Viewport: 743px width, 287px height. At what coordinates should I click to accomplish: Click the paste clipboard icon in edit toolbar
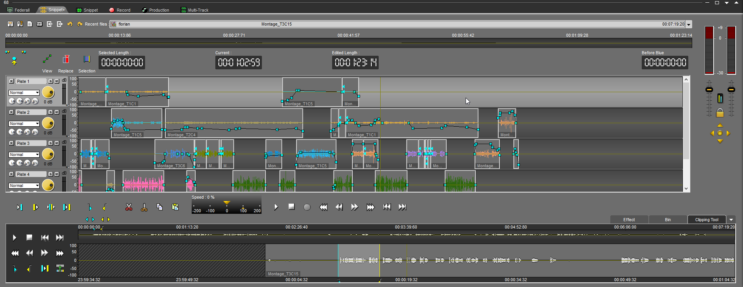pyautogui.click(x=175, y=207)
